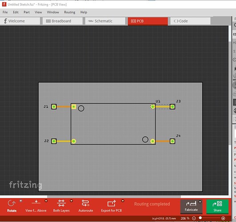Click U1 top-right round pad
Viewport: 236px width, 222px height.
(x=152, y=107)
